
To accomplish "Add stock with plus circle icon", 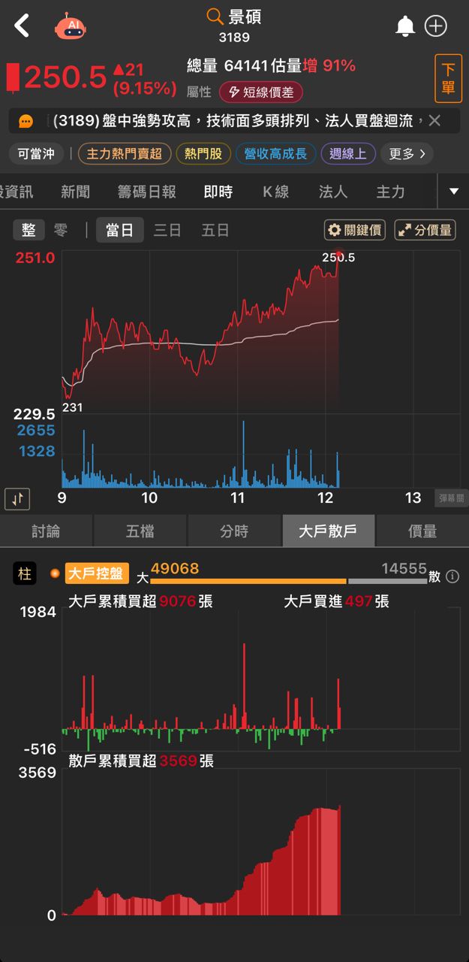I will [x=436, y=26].
